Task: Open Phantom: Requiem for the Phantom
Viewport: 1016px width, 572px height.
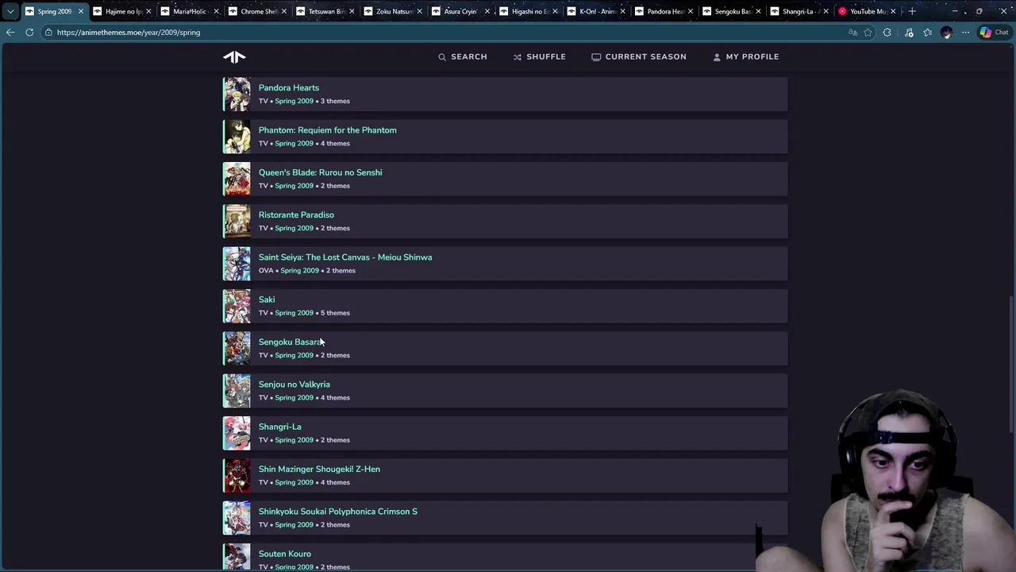Action: coord(327,130)
